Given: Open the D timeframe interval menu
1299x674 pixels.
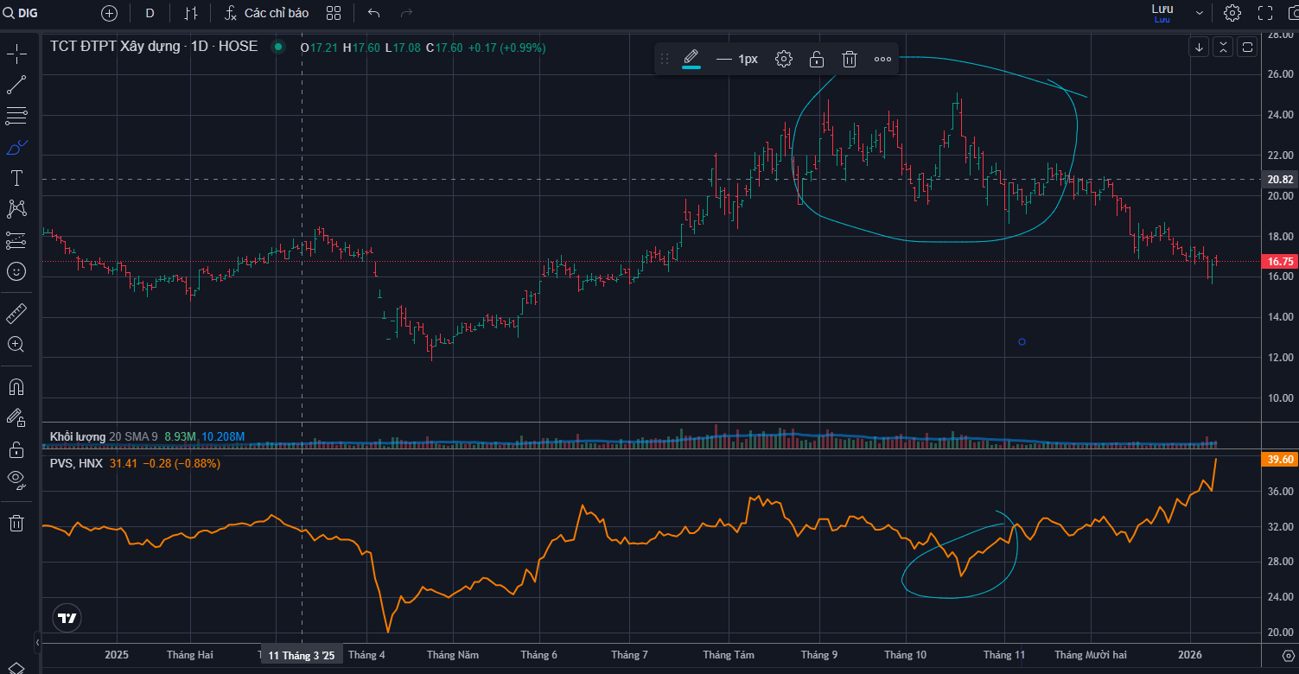Looking at the screenshot, I should point(150,13).
